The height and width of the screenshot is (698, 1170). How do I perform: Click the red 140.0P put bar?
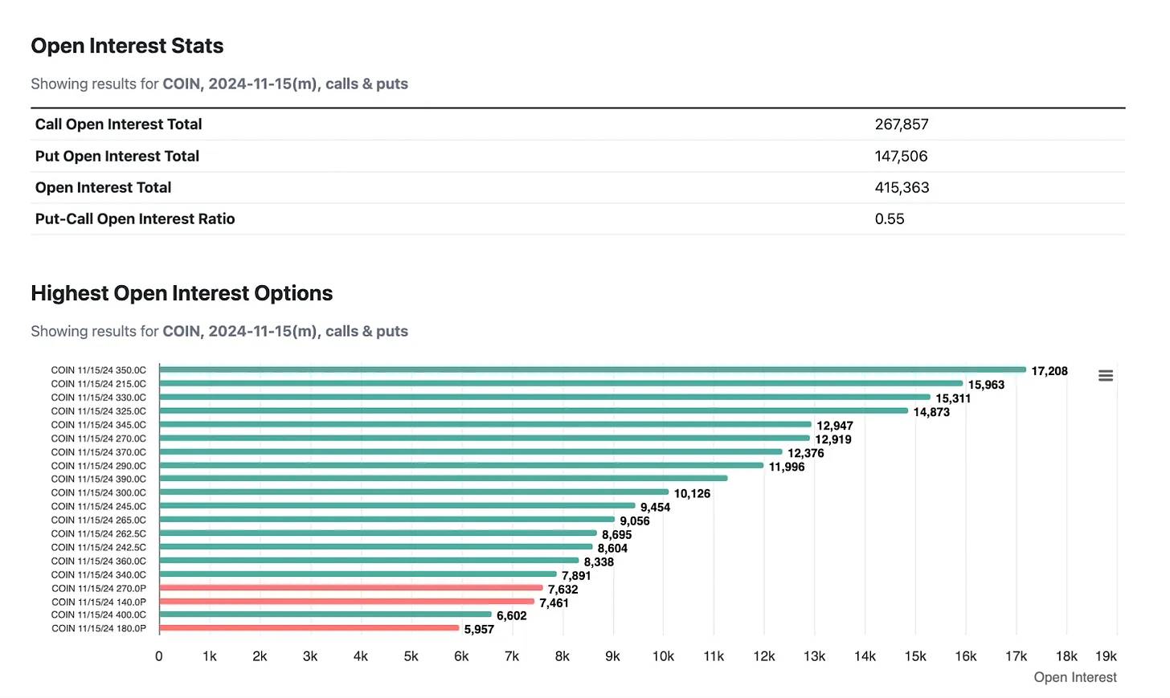(x=346, y=602)
